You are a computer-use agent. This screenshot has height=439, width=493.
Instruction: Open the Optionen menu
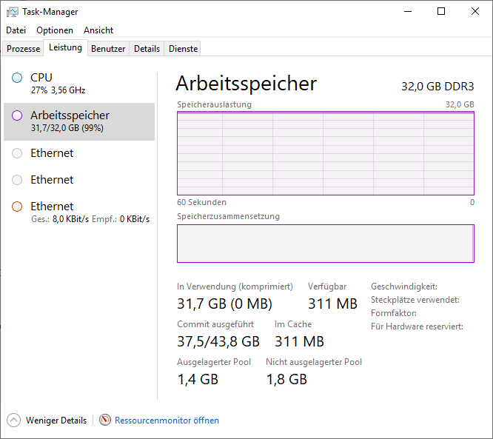point(55,30)
